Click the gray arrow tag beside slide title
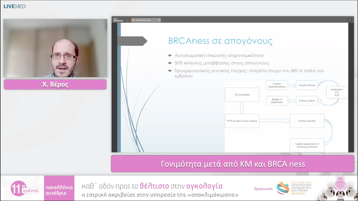This screenshot has width=358, height=201. pos(132,41)
